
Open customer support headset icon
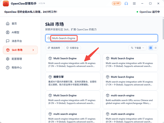tap(126, 4)
